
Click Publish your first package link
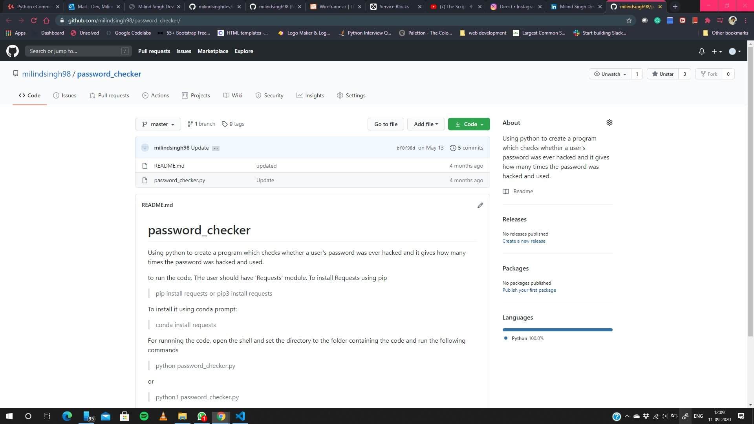pos(529,290)
